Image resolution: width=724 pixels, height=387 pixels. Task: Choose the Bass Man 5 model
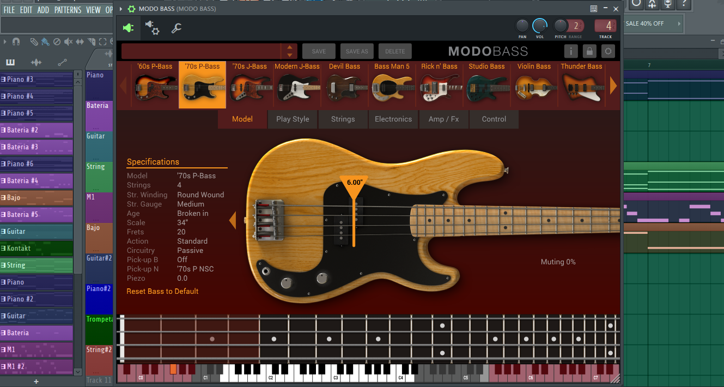pos(392,84)
